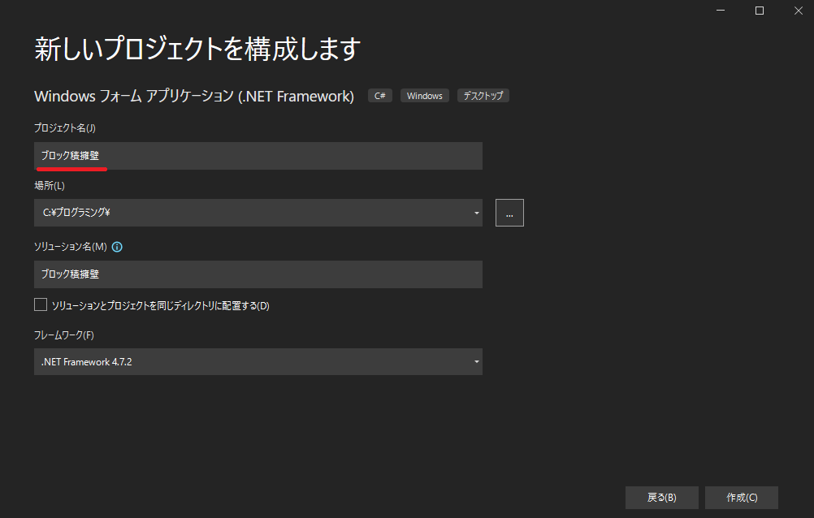Screen dimensions: 814x518
Task: Minimize the dialog window
Action: 721,11
